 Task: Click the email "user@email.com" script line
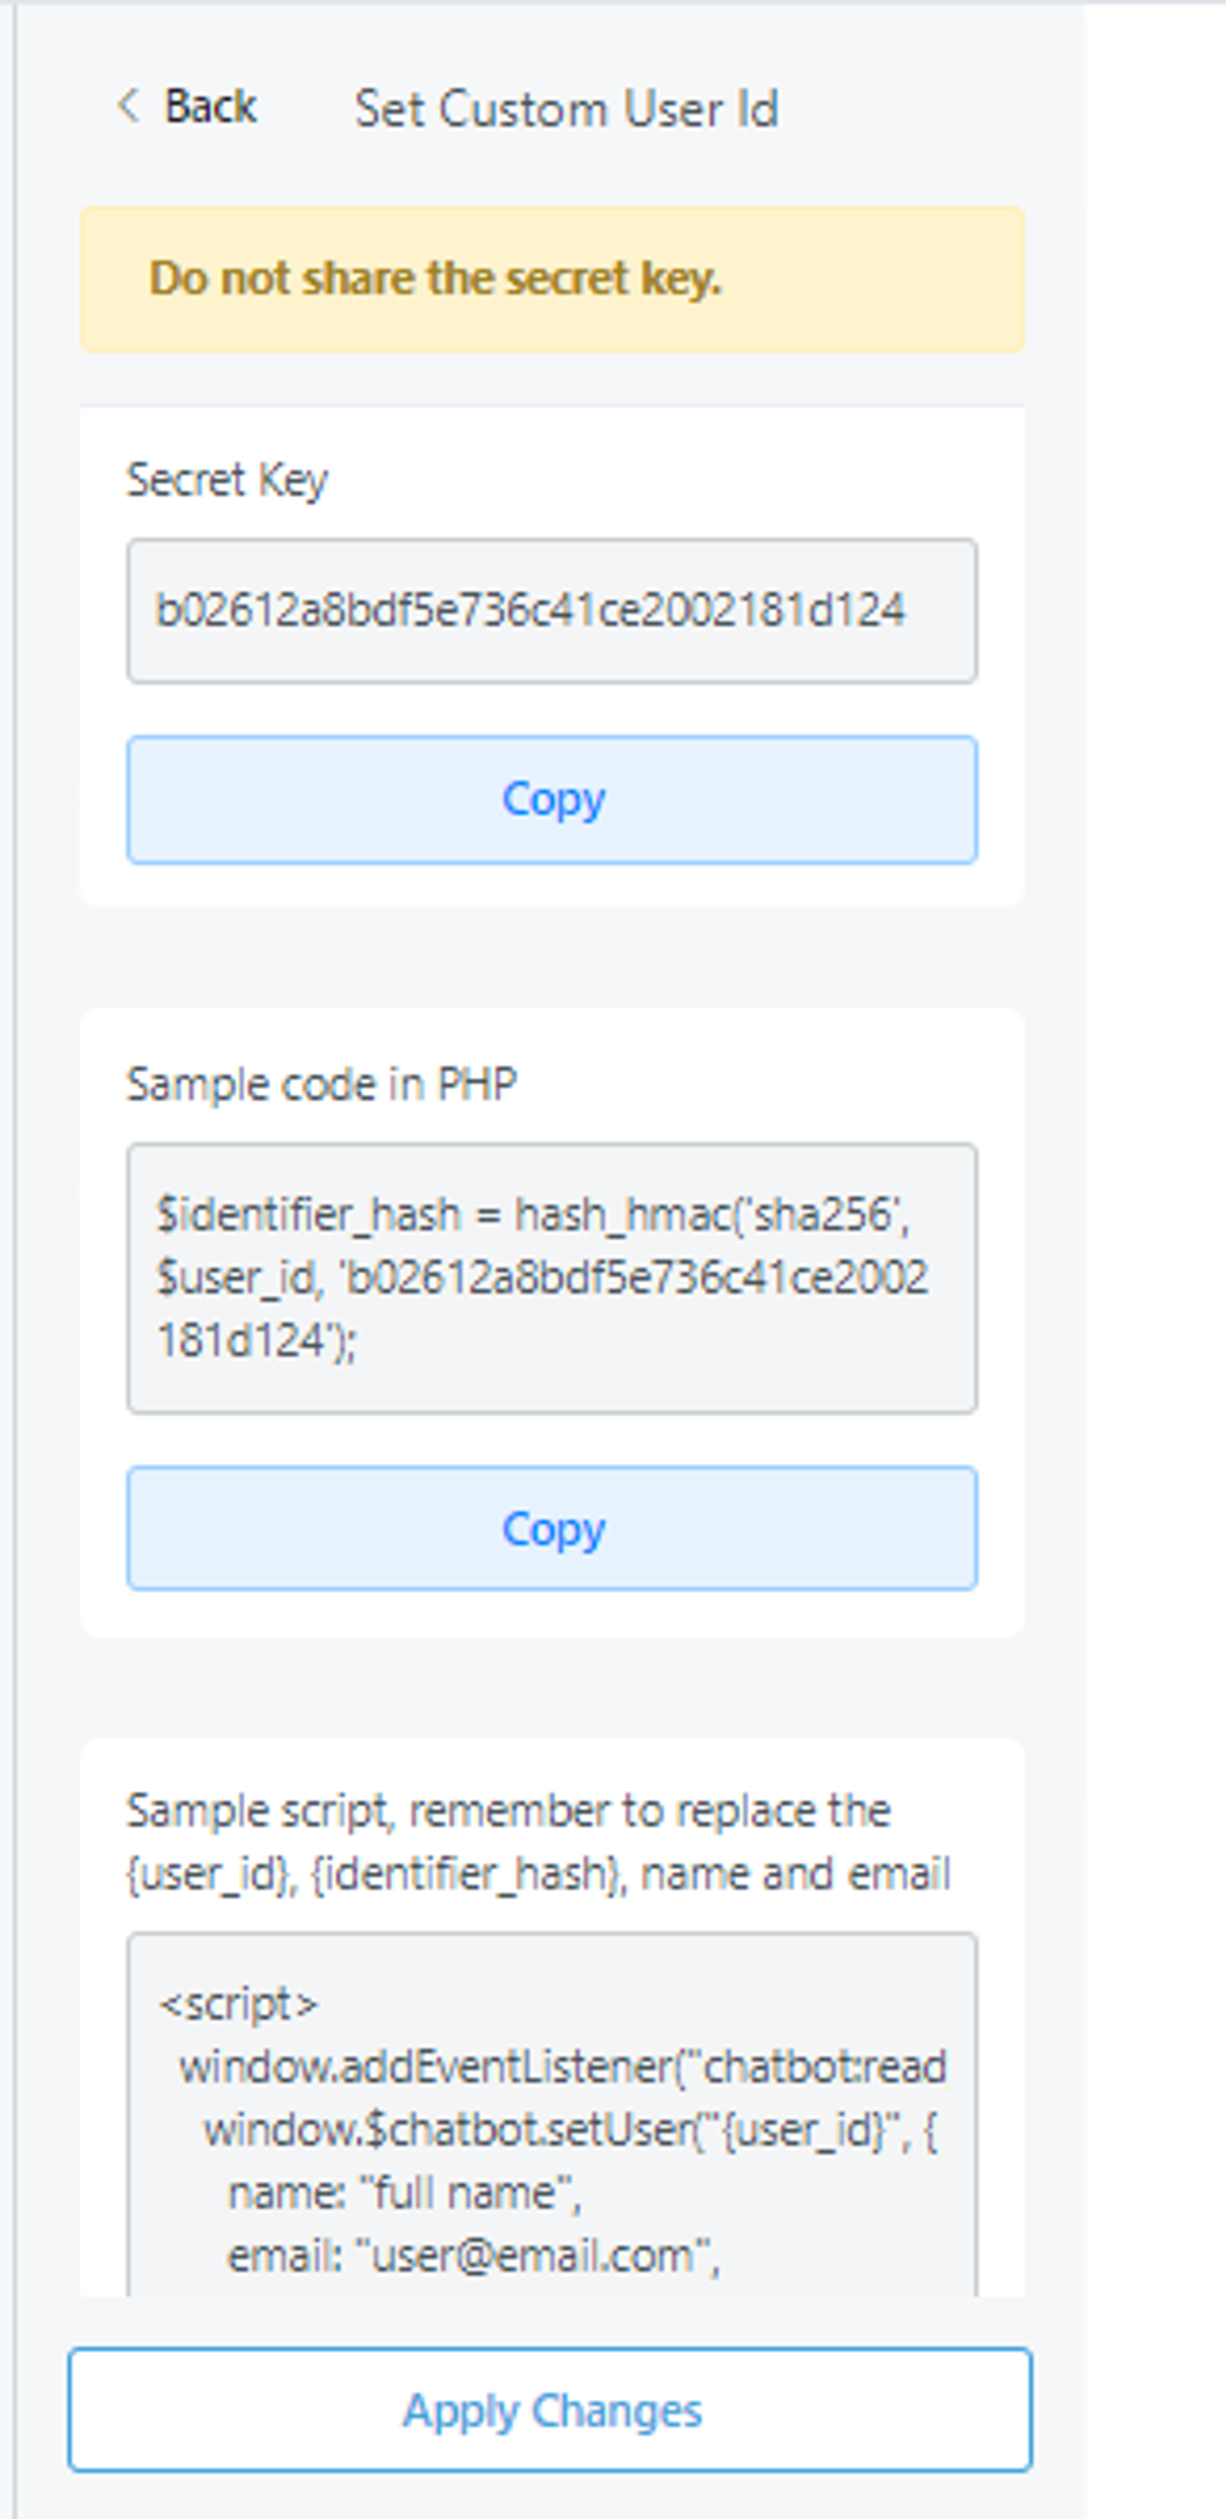pos(473,2256)
